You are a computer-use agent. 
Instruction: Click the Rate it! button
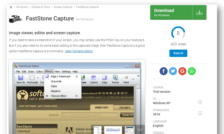click(x=178, y=53)
